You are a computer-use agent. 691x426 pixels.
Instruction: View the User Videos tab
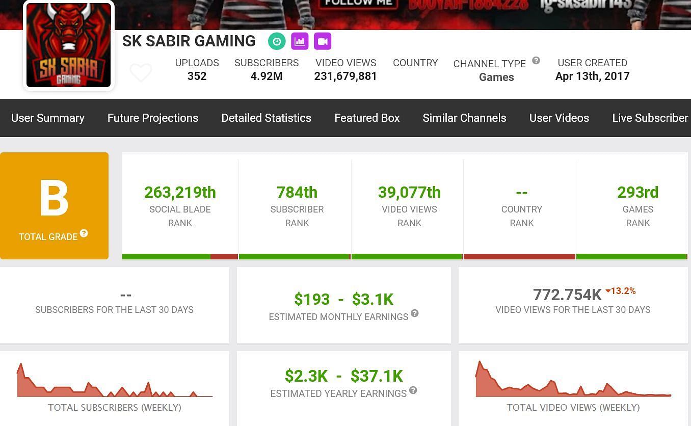pyautogui.click(x=559, y=118)
